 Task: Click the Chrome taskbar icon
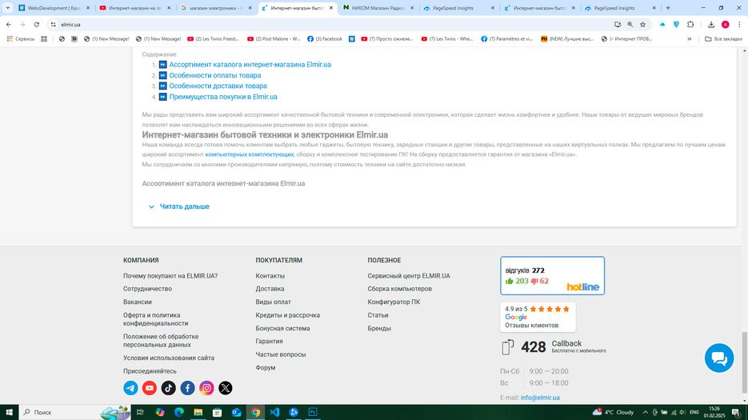tap(255, 412)
